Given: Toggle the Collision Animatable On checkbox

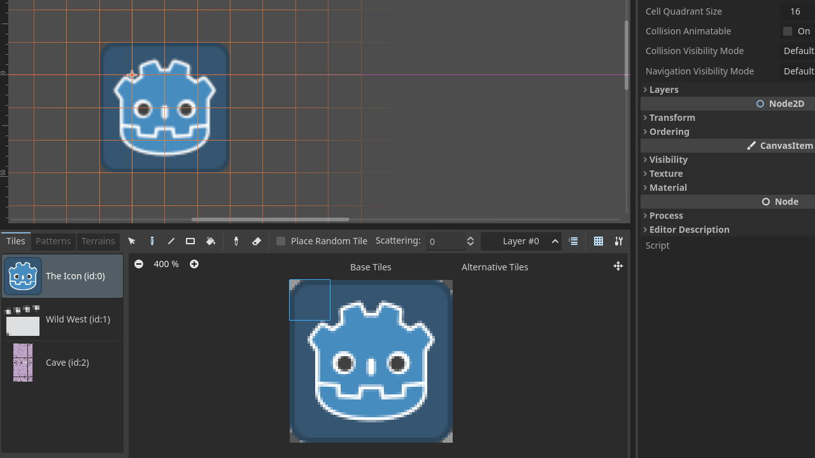Looking at the screenshot, I should (x=788, y=31).
